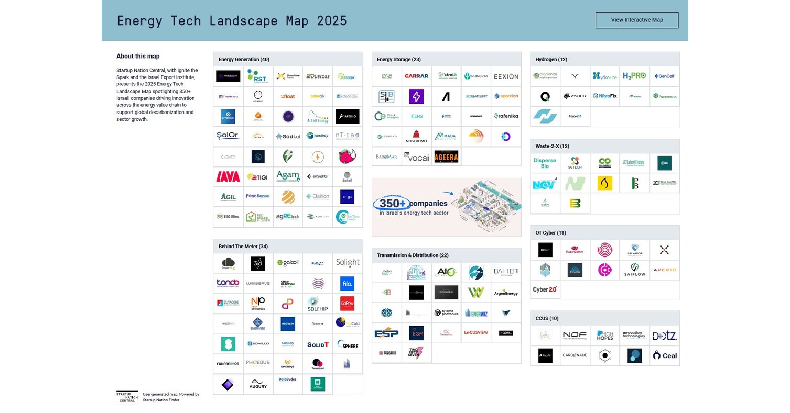Open the SAIFLOW logo in OT Cyber
Viewport: 790px width, 413px height.
pyautogui.click(x=634, y=270)
